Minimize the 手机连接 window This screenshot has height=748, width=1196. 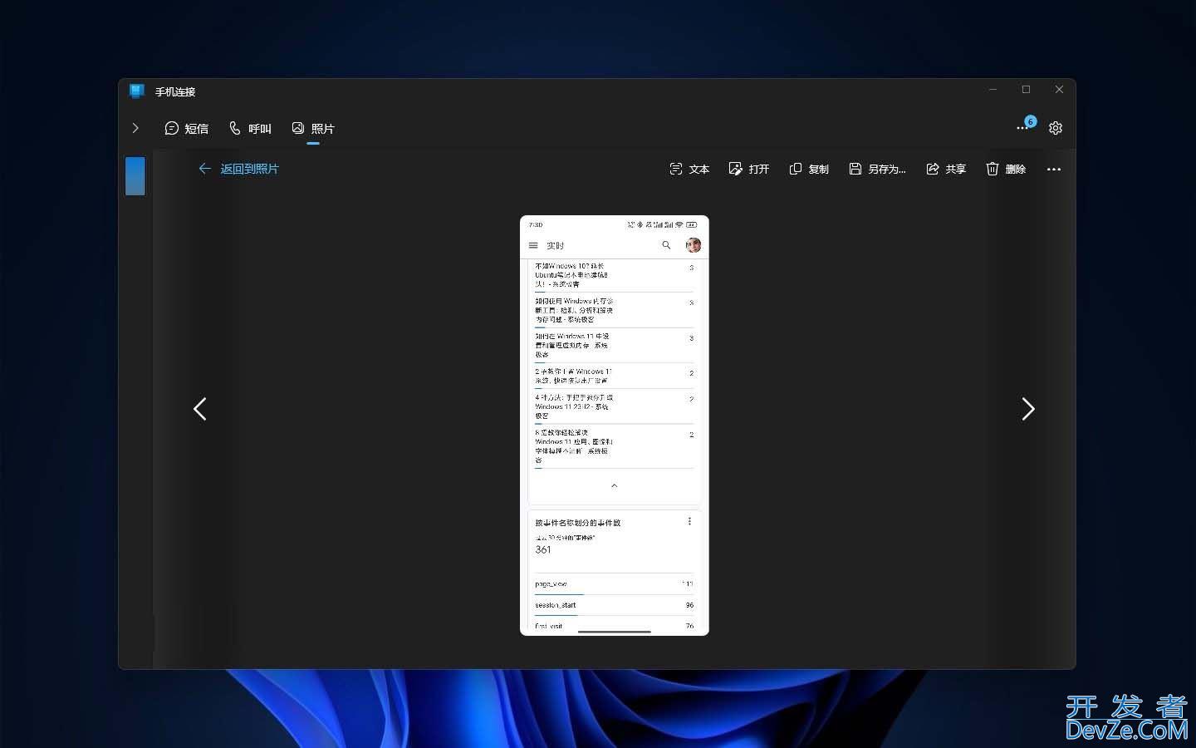coord(993,90)
